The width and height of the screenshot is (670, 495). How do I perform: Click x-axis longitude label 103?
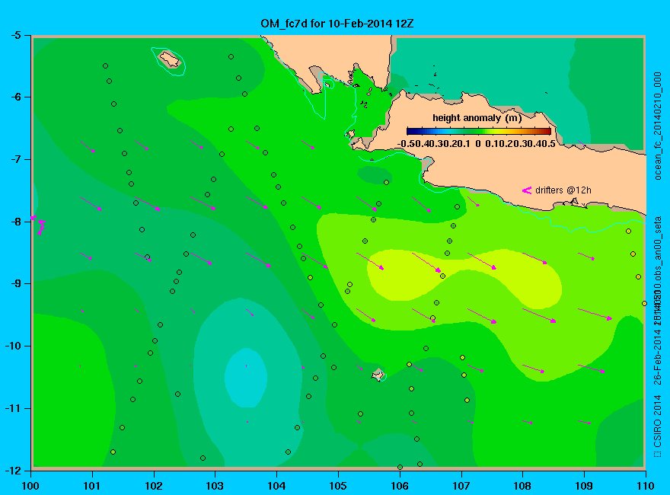click(215, 486)
